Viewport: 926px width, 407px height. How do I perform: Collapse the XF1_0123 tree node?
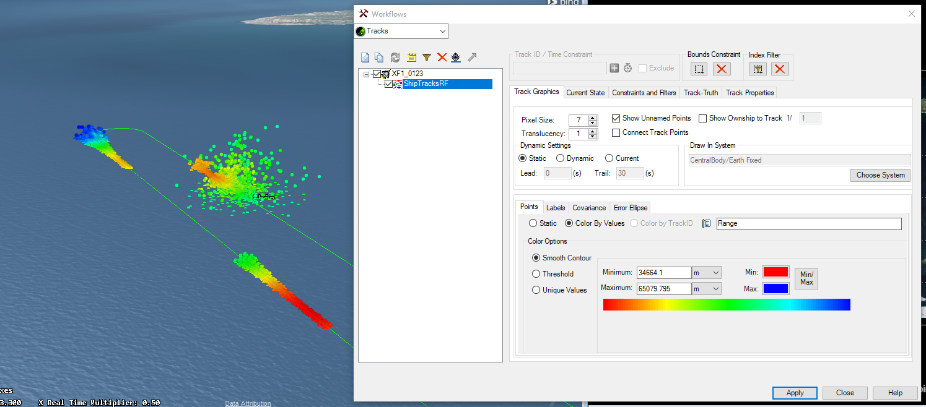point(367,74)
